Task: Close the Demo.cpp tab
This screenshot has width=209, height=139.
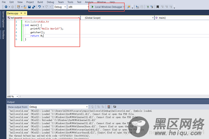Action: (25, 13)
